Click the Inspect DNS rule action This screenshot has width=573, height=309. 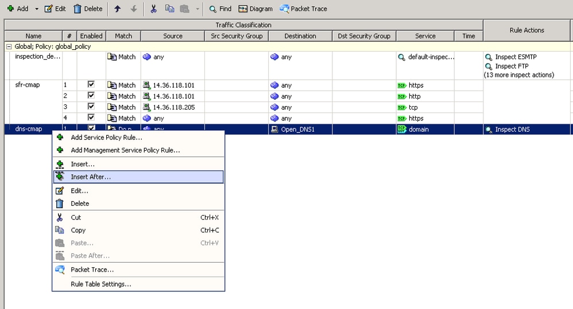(x=508, y=130)
